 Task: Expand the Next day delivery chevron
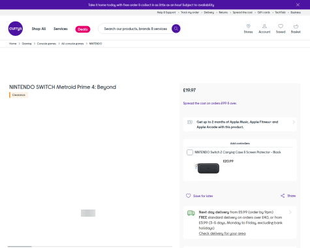pos(290,212)
